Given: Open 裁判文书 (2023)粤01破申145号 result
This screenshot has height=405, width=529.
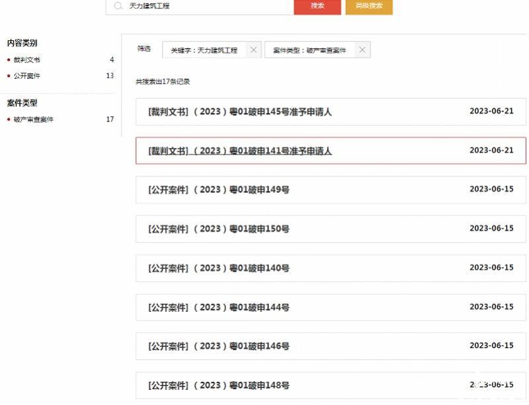Looking at the screenshot, I should tap(240, 112).
